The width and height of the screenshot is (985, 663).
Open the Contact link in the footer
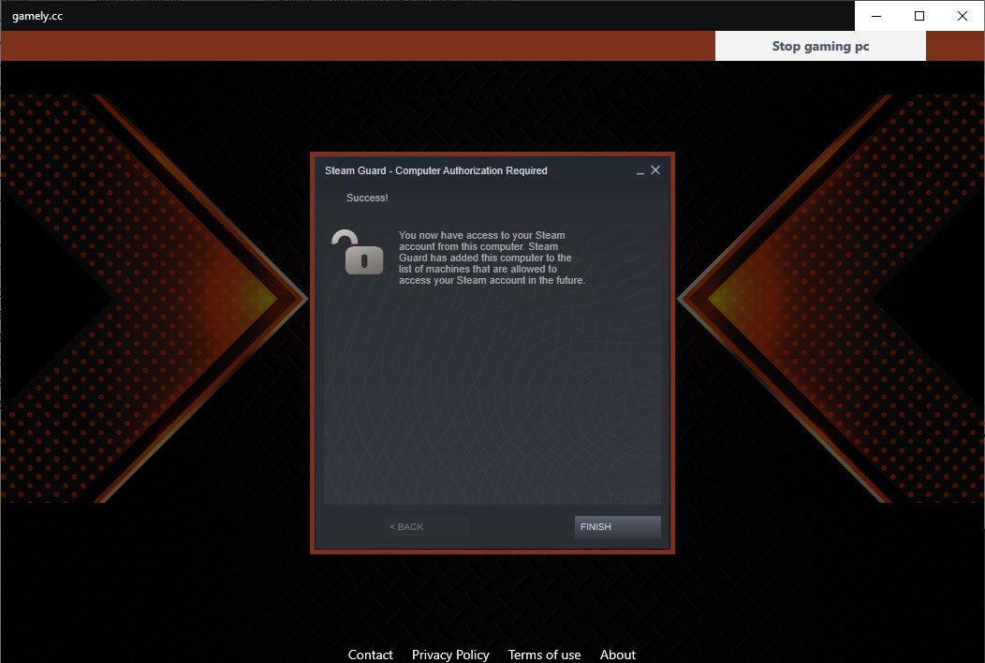tap(370, 655)
